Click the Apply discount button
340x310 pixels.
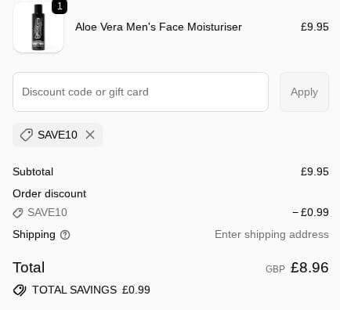[304, 92]
